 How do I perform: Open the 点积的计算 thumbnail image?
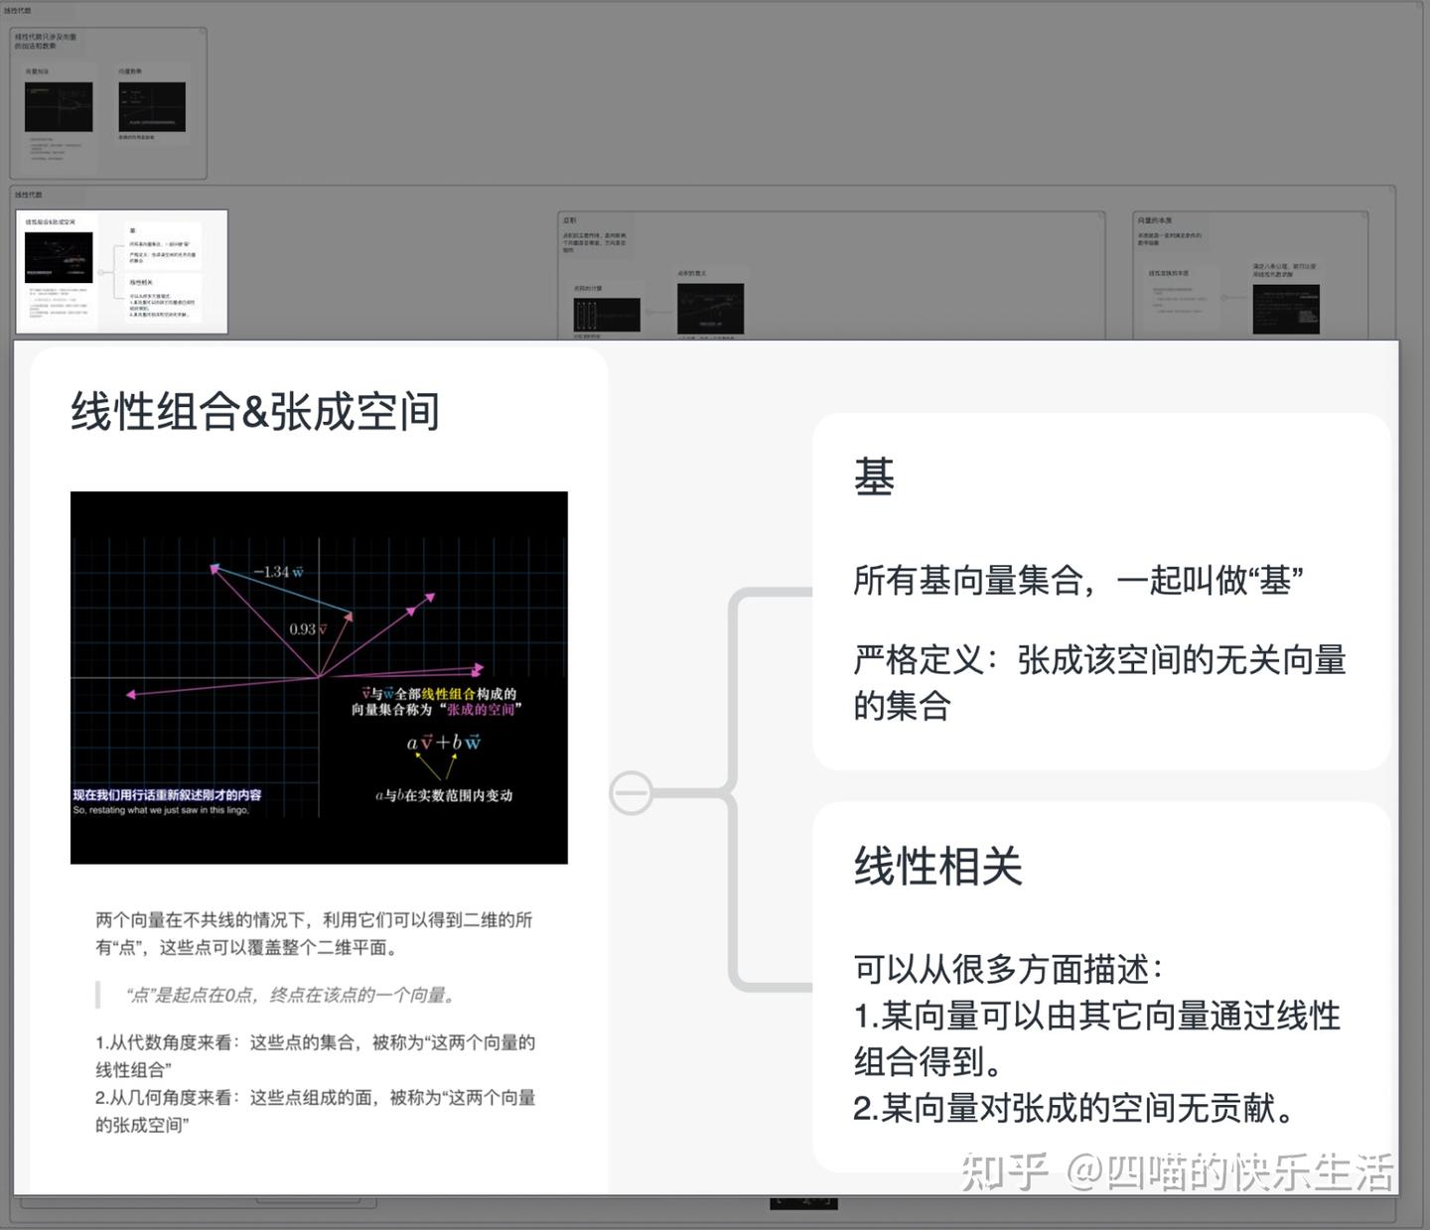click(x=608, y=315)
